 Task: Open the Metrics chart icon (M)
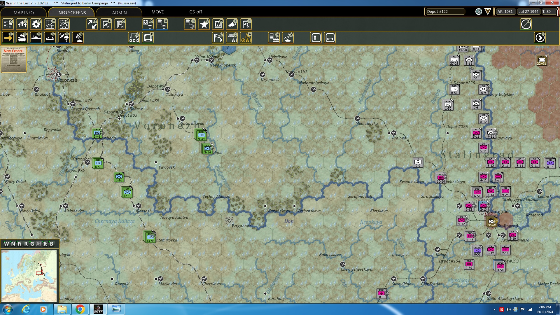pos(50,24)
